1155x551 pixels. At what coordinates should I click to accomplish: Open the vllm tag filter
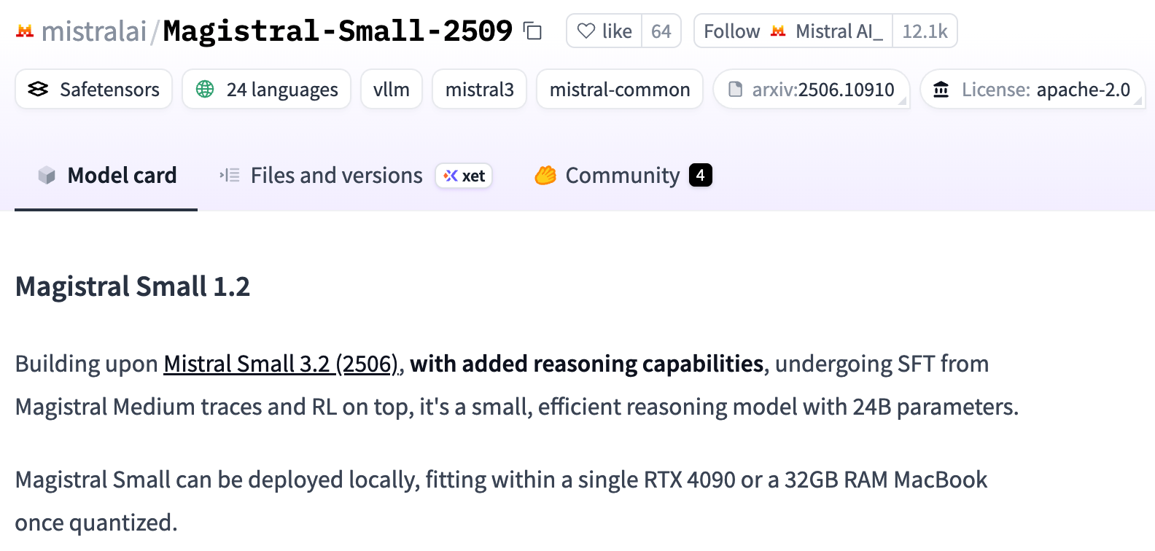pos(392,89)
